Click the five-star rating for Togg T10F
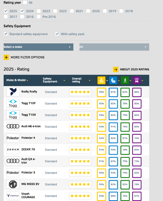The width and height of the screenshot is (163, 201). 80,104
